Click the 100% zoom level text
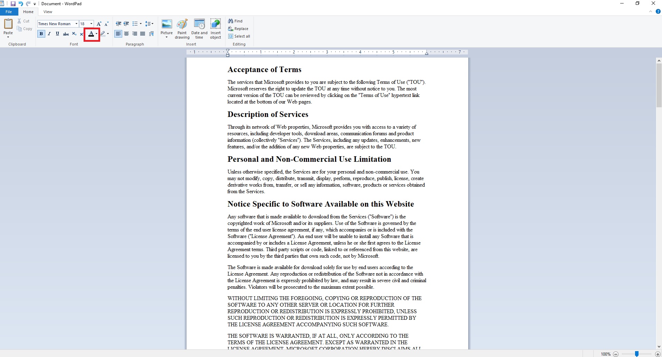 coord(606,354)
